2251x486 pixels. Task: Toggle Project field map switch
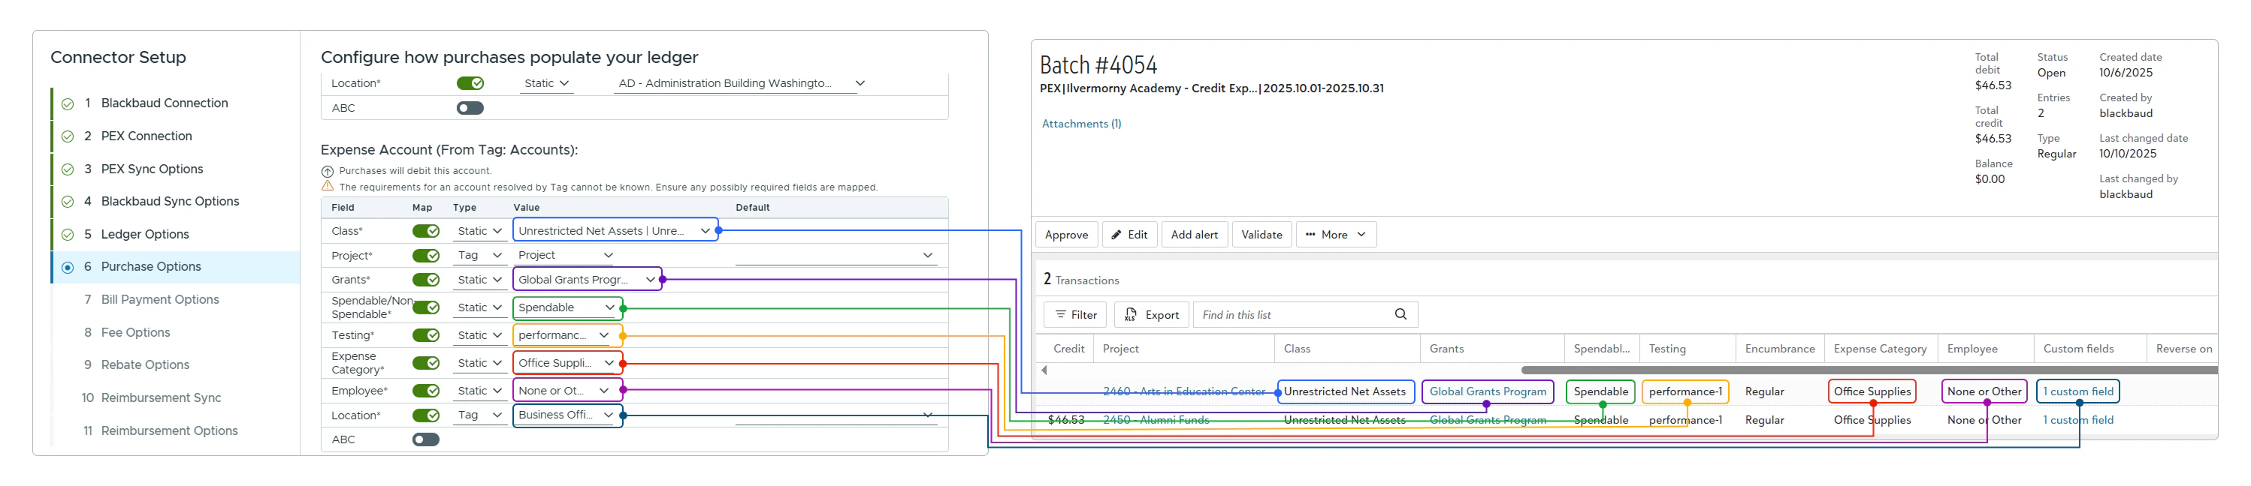point(425,256)
